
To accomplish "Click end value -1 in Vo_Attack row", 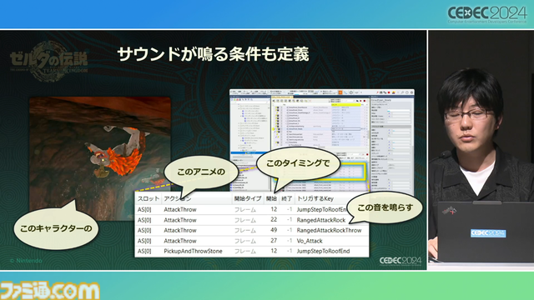I will coord(290,241).
